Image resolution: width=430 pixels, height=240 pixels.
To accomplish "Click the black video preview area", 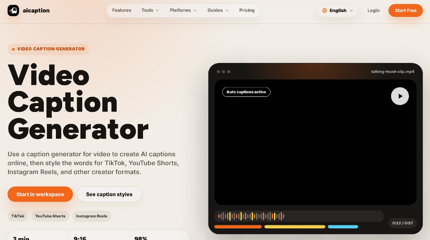I will 316,142.
